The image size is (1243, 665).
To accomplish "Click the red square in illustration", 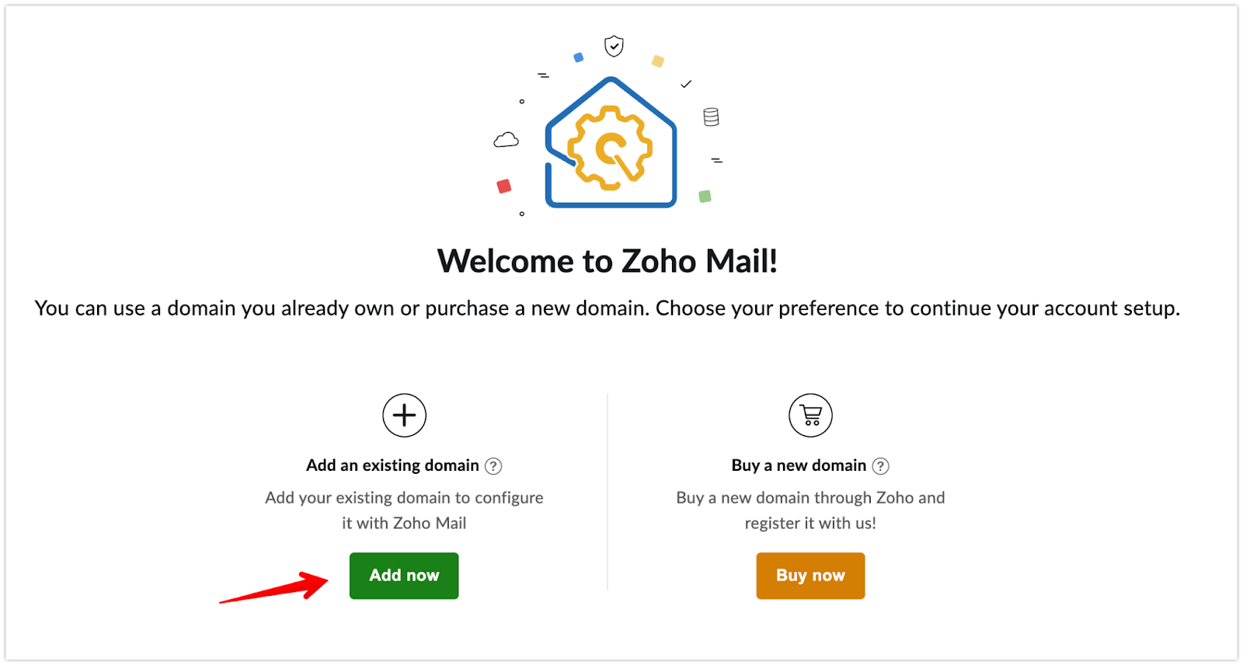I will point(504,186).
